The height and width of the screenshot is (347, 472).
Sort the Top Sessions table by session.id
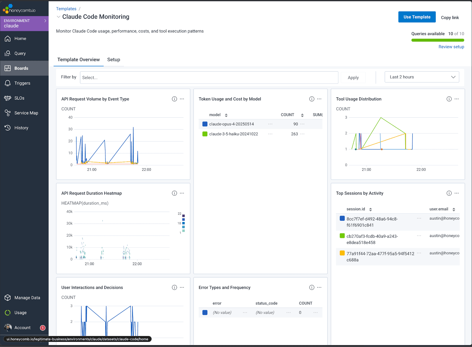pos(370,209)
